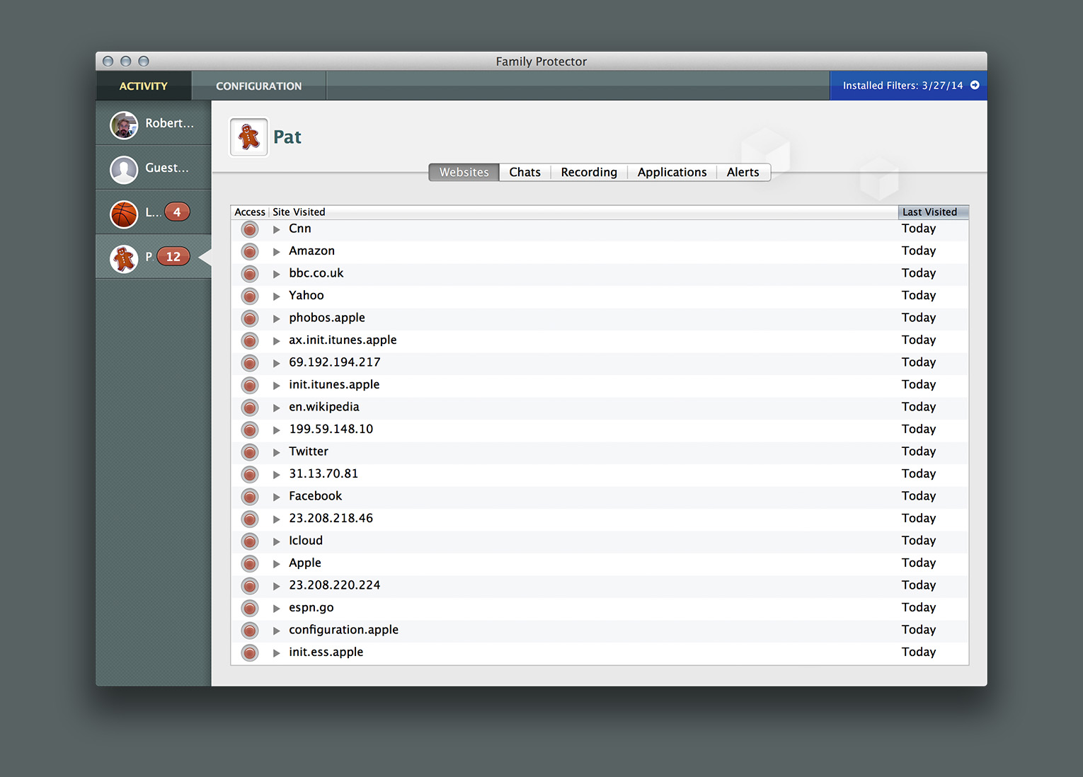Toggle access for espn.go
The height and width of the screenshot is (777, 1083).
tap(250, 608)
